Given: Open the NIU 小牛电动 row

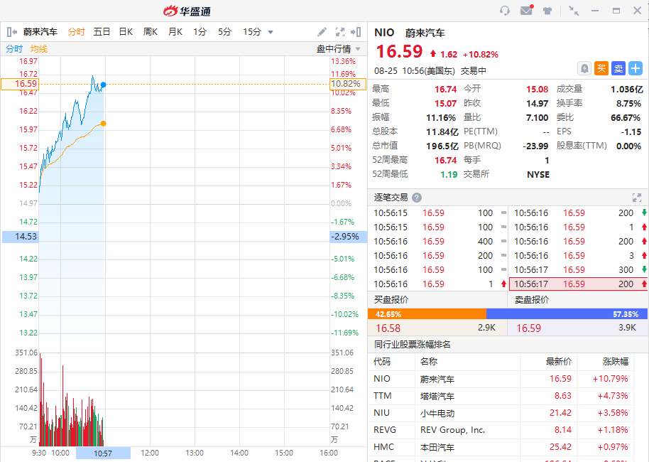Looking at the screenshot, I should [501, 413].
